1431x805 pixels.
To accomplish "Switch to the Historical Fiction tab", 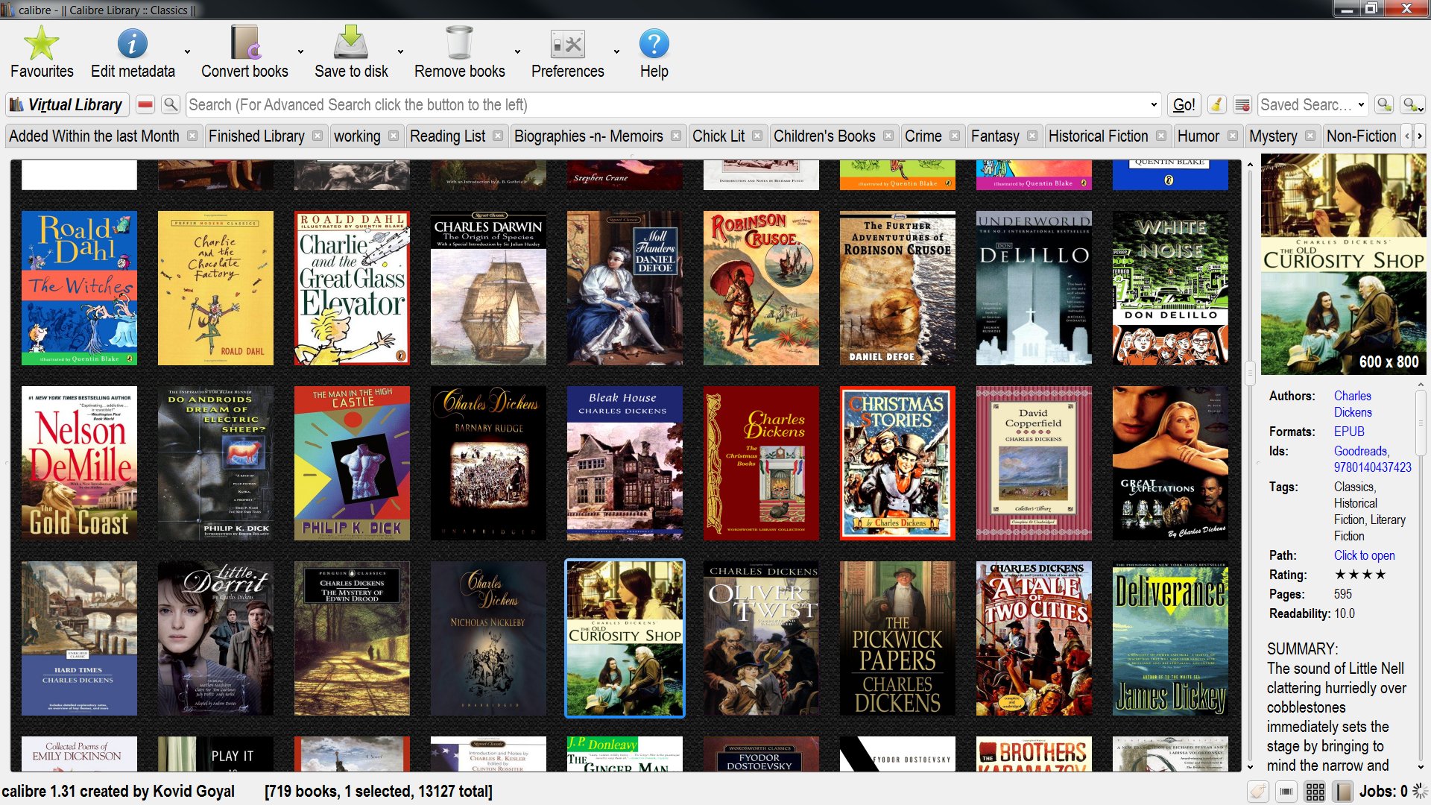I will tap(1097, 136).
